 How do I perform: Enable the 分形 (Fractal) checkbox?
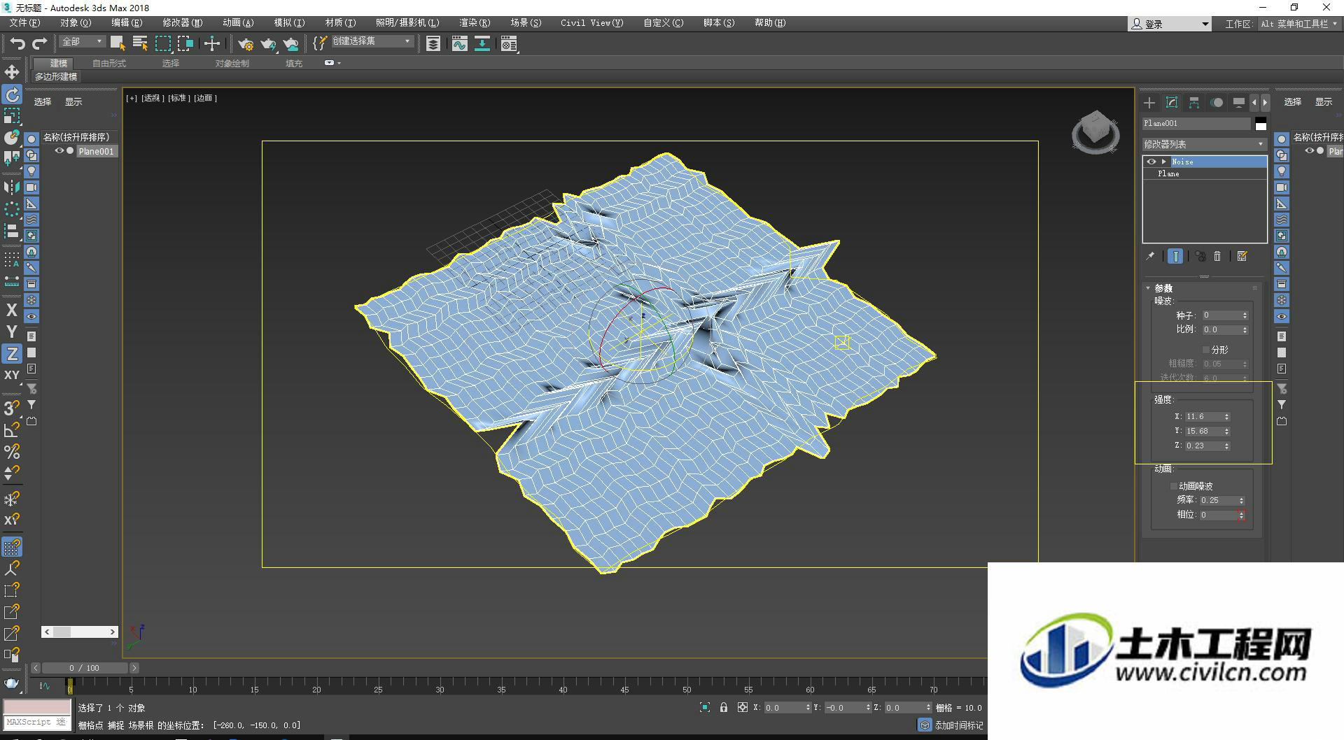tap(1206, 350)
